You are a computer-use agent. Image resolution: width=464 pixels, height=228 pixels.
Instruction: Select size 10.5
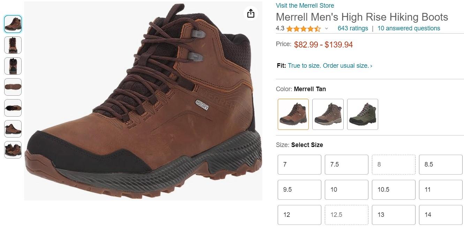coord(394,190)
